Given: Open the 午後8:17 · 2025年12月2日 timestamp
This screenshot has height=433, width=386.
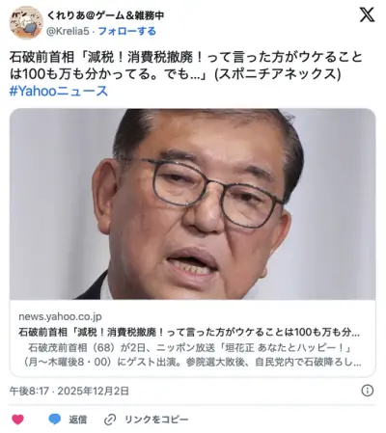Looking at the screenshot, I should click(69, 391).
